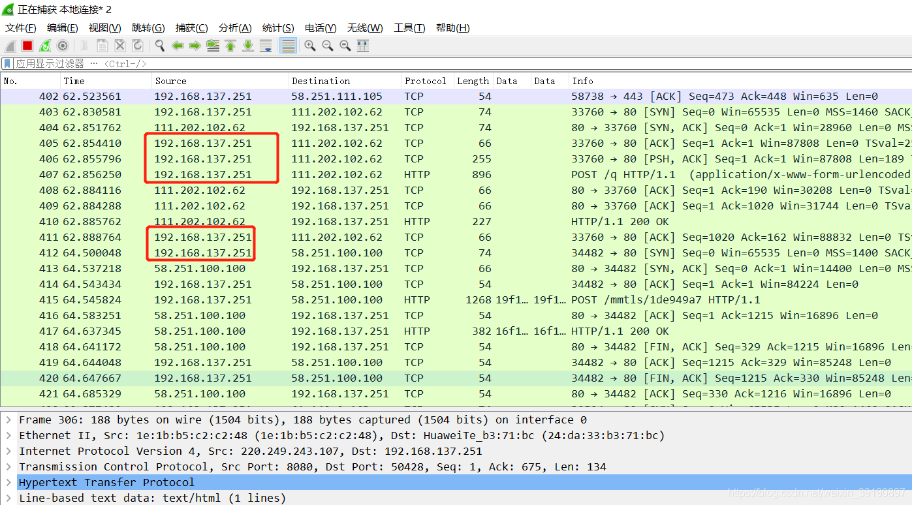Sort by the Destination column header
This screenshot has width=912, height=505.
point(345,81)
